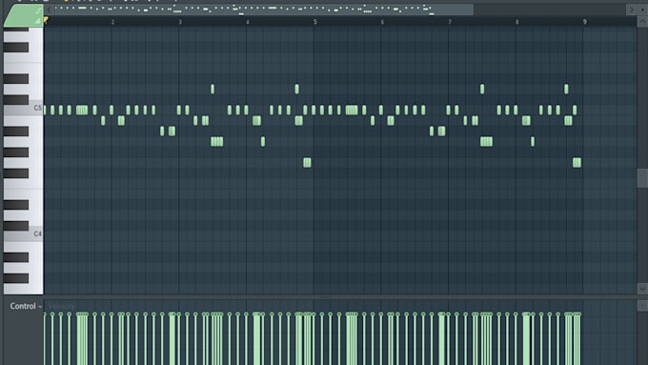This screenshot has height=365, width=648.
Task: Click the note overview scrollbar thumb
Action: (x=264, y=10)
